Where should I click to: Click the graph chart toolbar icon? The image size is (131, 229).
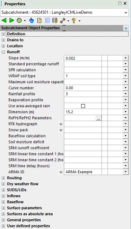(x=47, y=20)
